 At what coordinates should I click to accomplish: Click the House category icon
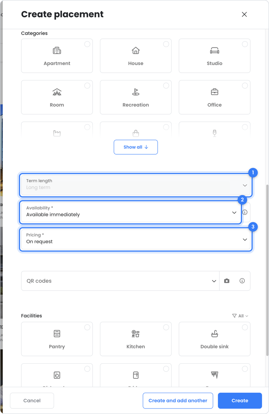click(x=136, y=50)
